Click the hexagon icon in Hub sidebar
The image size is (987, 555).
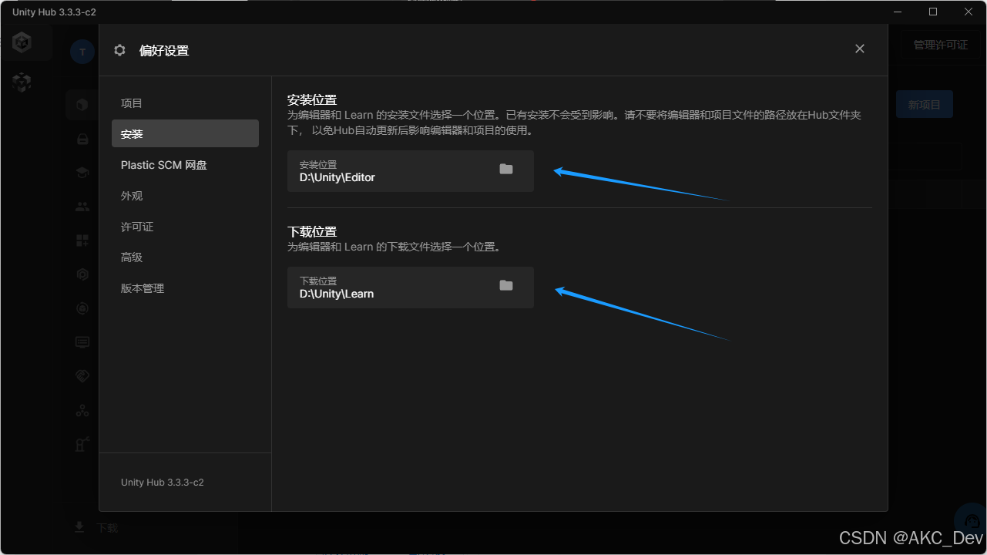point(82,274)
